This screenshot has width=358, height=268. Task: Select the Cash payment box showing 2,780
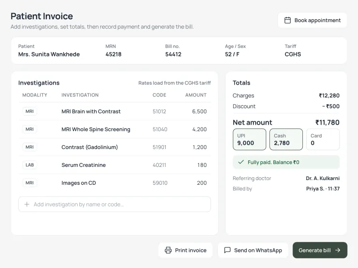(286, 139)
